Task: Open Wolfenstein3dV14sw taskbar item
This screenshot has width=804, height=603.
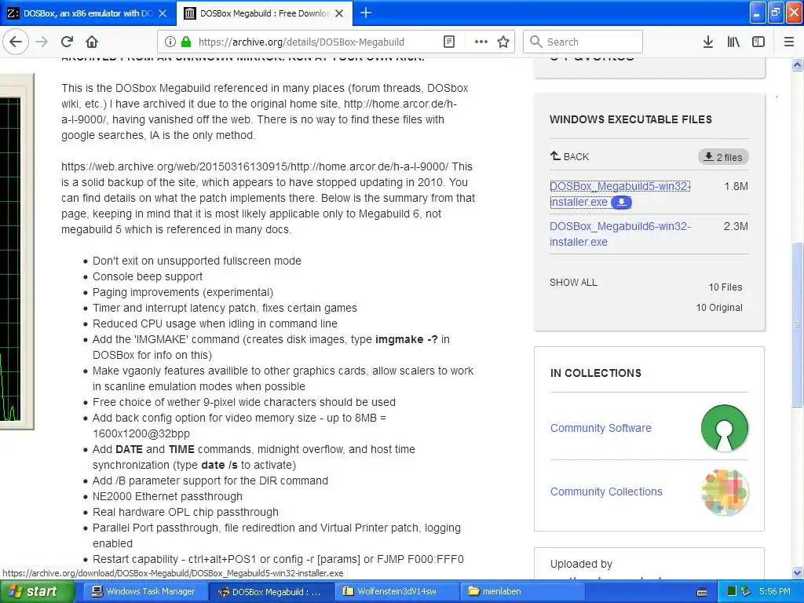Action: pos(397,592)
